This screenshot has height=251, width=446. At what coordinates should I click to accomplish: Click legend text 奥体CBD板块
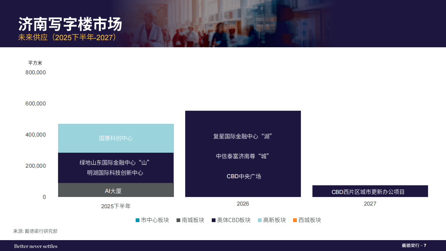click(x=234, y=220)
